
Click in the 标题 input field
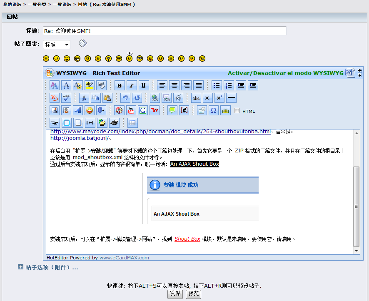(165, 31)
